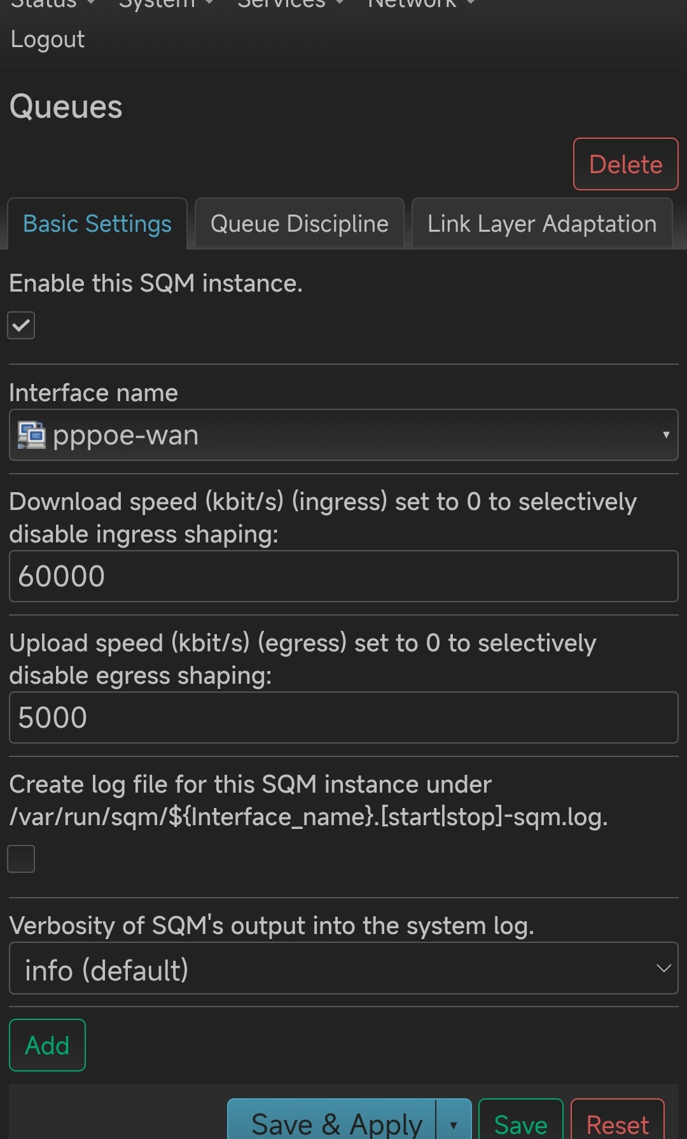
Task: Click the Reset button
Action: (618, 1123)
